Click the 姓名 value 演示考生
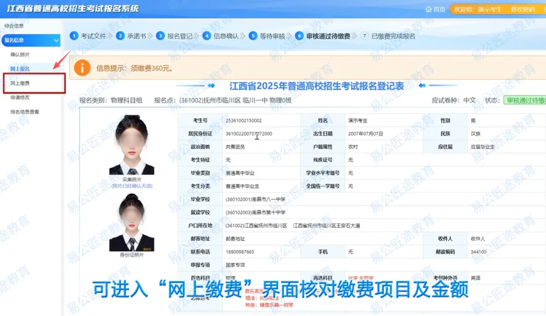Screen dimensions: 546x316 coord(357,121)
